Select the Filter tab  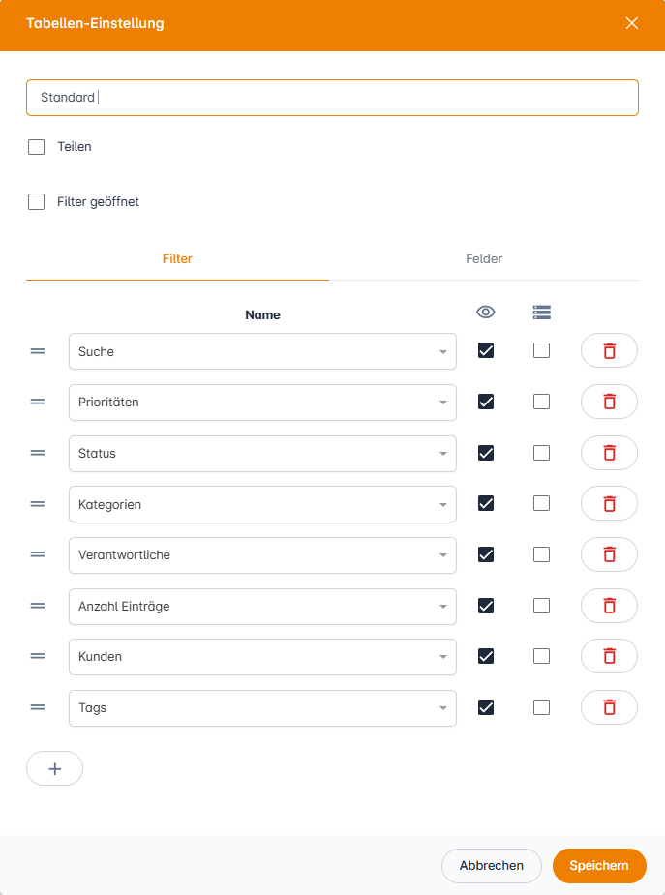point(177,259)
